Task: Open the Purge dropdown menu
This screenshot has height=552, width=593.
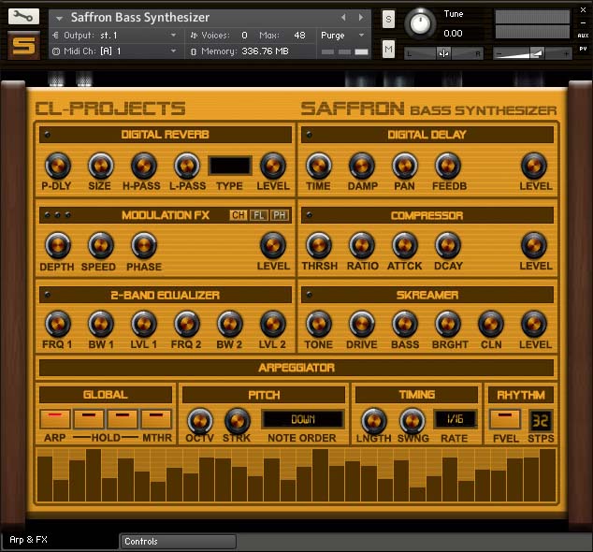Action: [343, 36]
